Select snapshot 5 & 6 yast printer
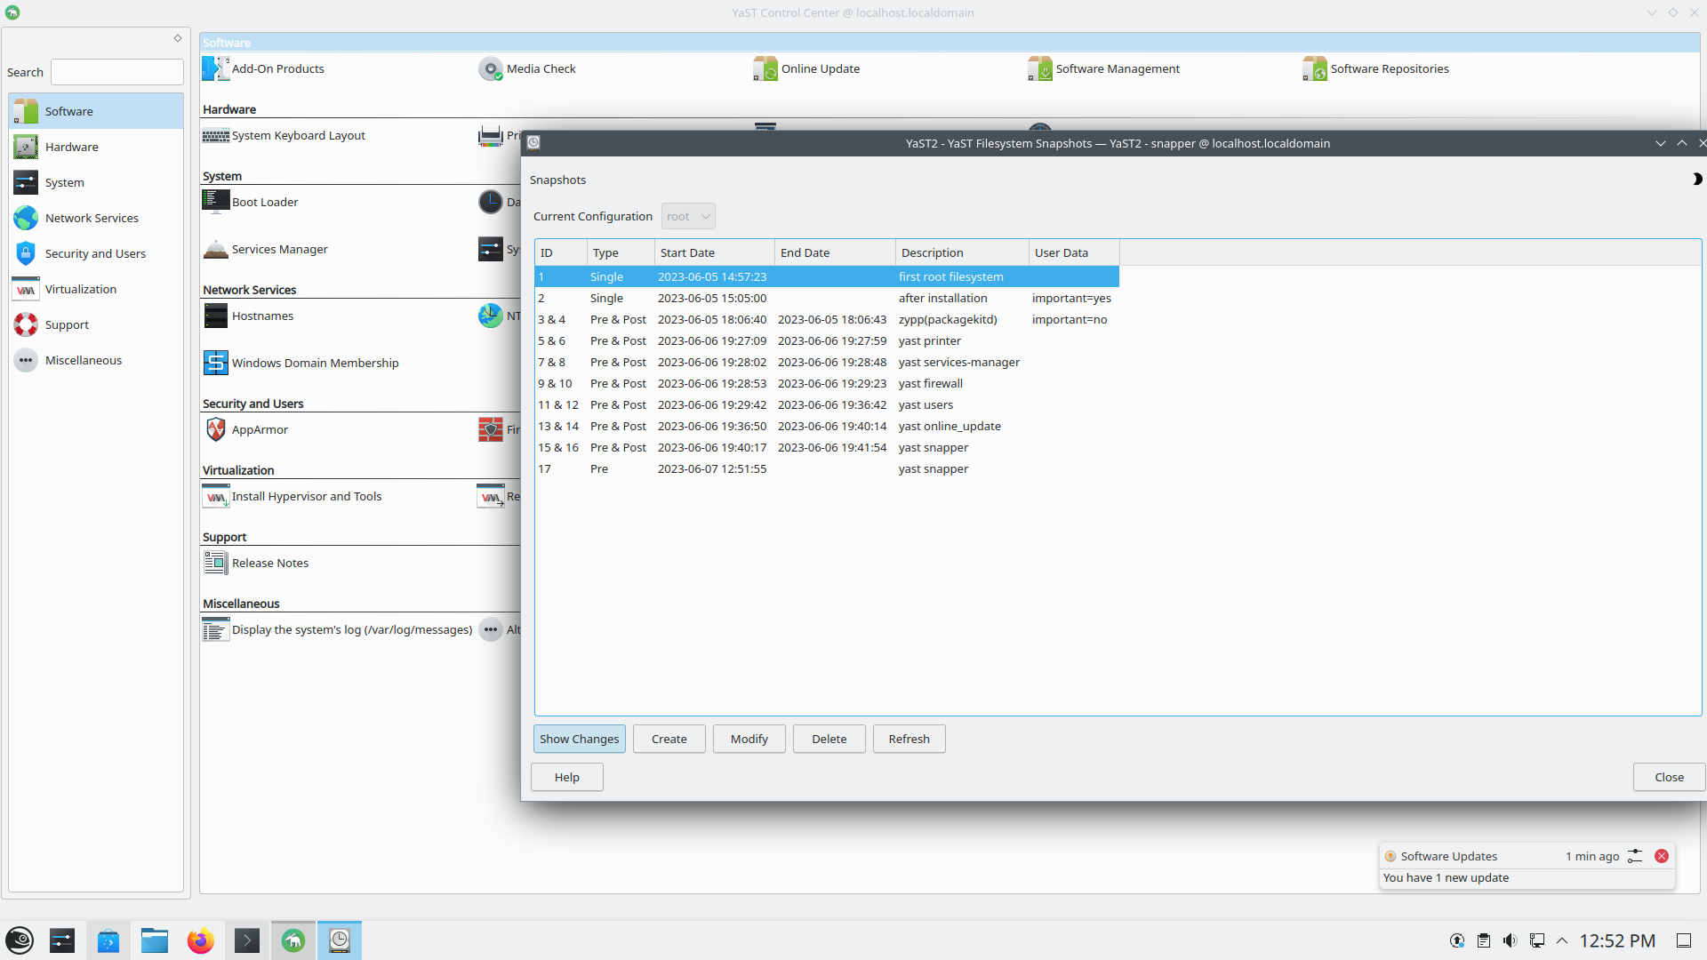1707x960 pixels. tap(827, 340)
